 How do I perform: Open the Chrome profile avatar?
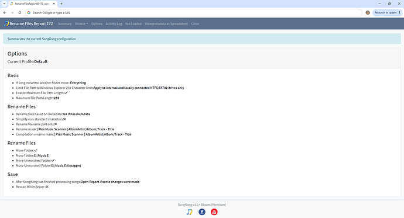[x=368, y=13]
